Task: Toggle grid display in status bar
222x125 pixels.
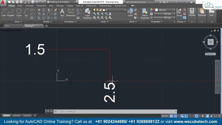Action: tap(171, 116)
